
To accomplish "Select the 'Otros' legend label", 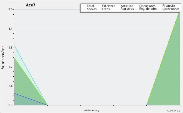I will [106, 9].
